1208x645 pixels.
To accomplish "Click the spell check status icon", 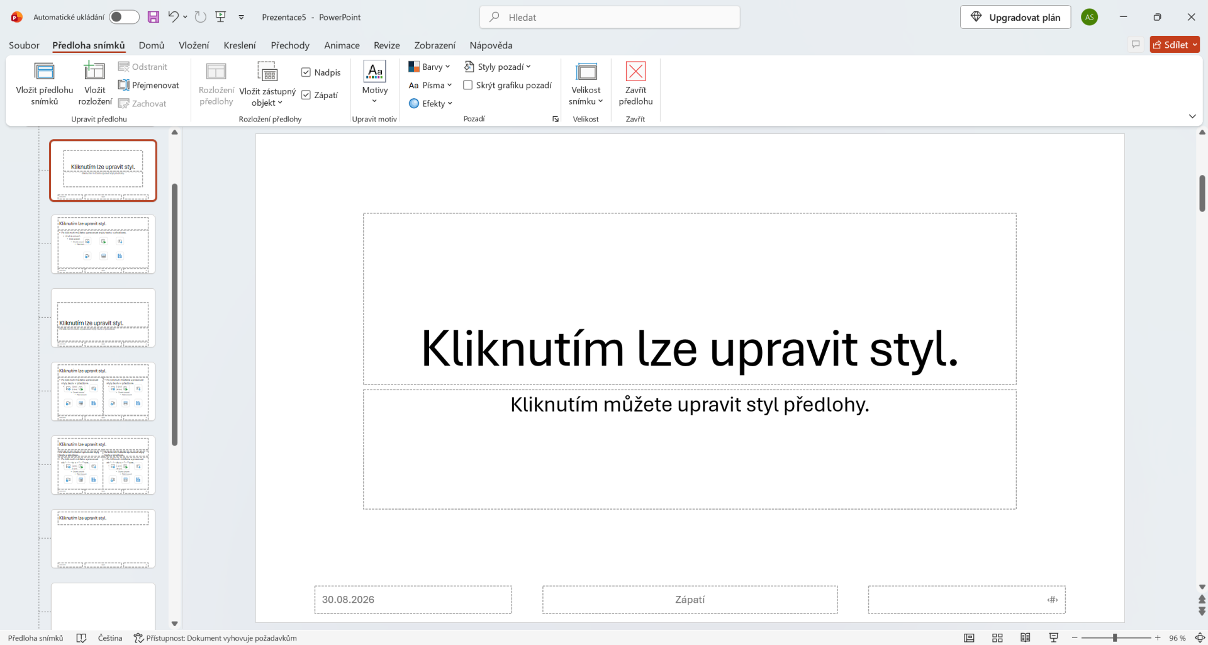I will click(81, 638).
